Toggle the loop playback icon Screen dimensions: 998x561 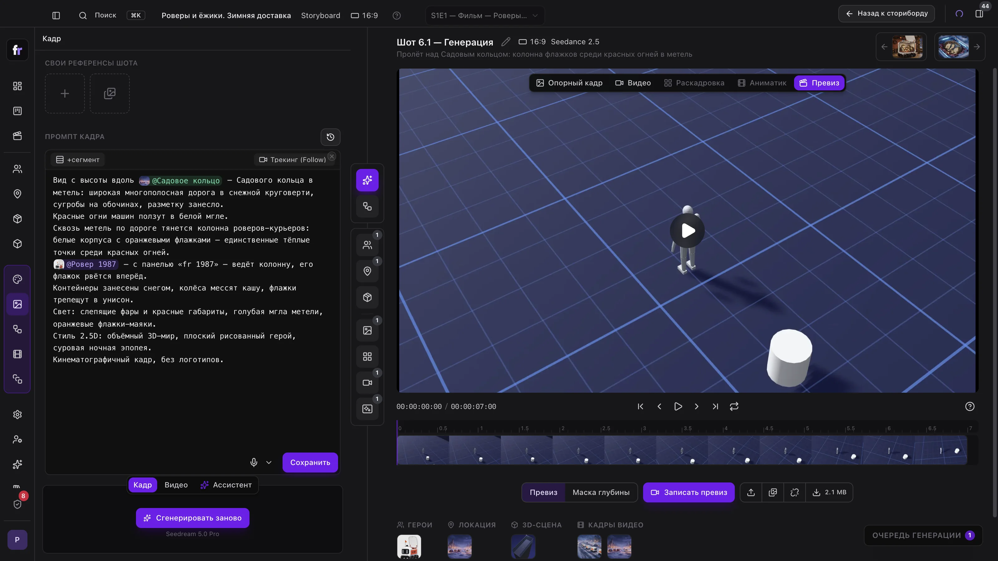pyautogui.click(x=734, y=406)
